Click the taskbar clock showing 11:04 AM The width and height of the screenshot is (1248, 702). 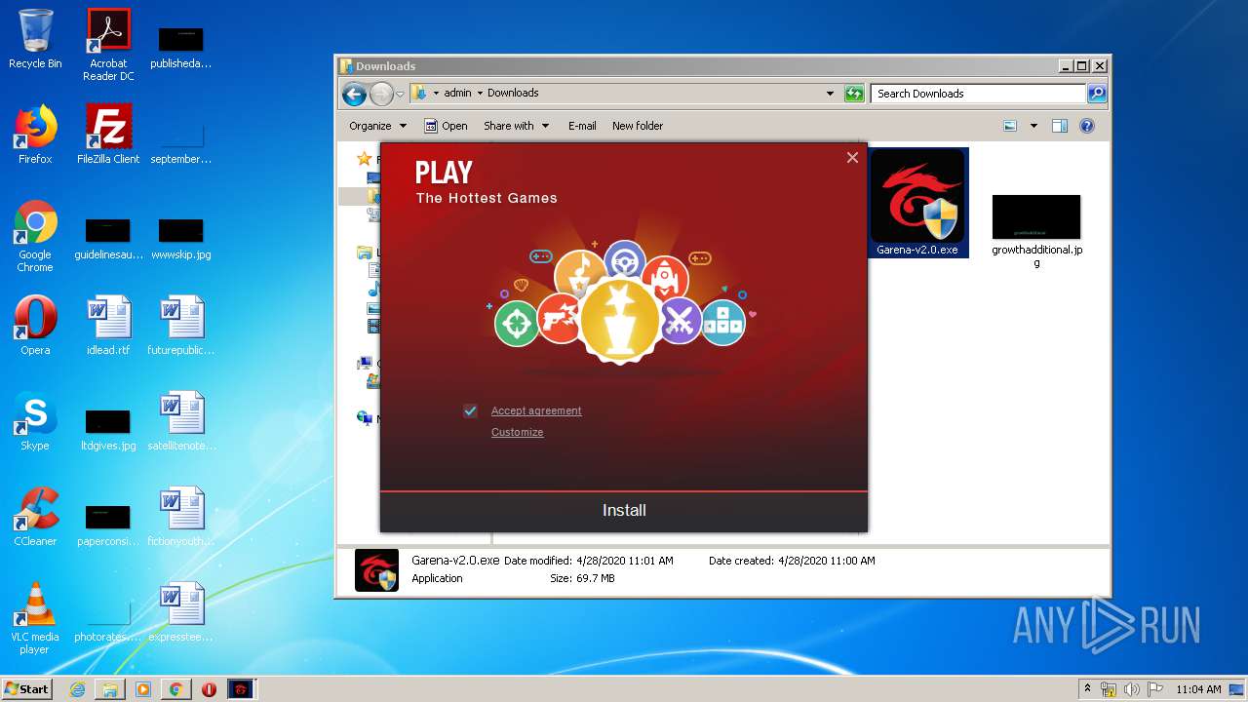(1198, 689)
